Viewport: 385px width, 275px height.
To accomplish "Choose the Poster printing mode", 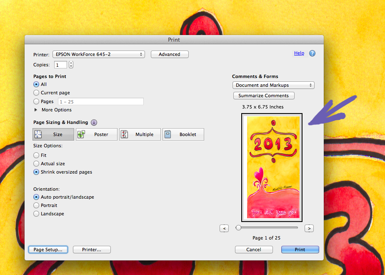I will click(97, 134).
